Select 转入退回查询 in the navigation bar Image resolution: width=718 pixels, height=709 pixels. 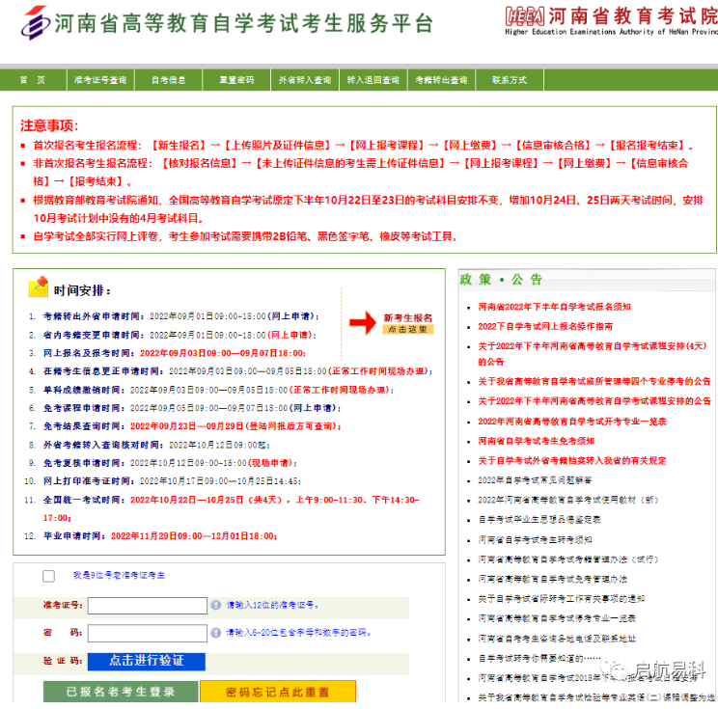(x=373, y=80)
